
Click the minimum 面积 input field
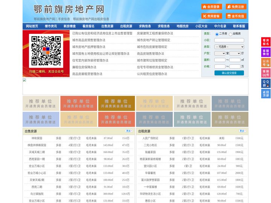pos(220,60)
